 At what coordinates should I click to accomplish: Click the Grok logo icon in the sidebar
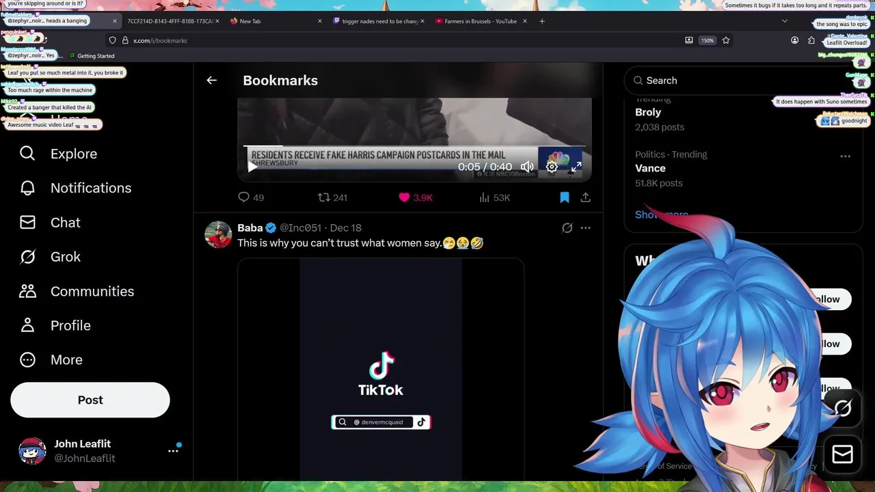coord(27,257)
